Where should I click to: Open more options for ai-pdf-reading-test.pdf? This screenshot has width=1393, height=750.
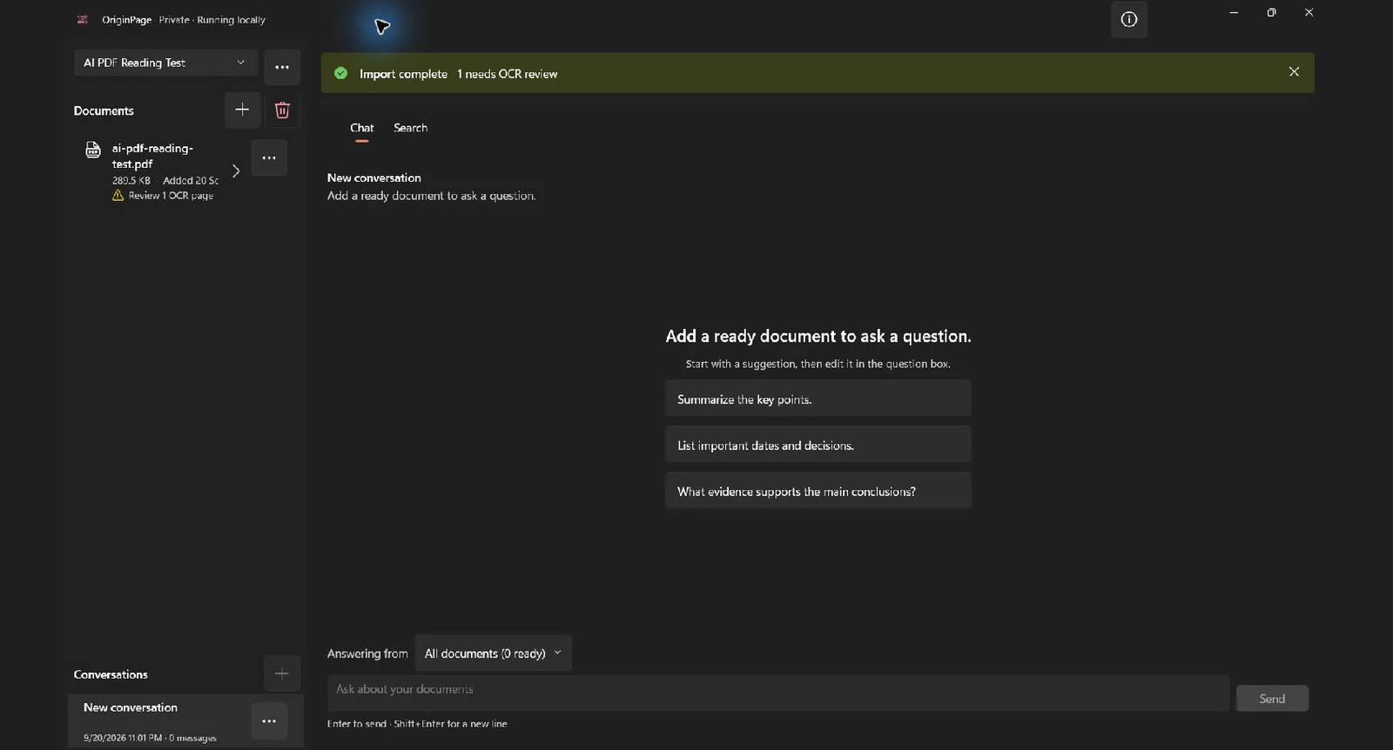click(269, 157)
